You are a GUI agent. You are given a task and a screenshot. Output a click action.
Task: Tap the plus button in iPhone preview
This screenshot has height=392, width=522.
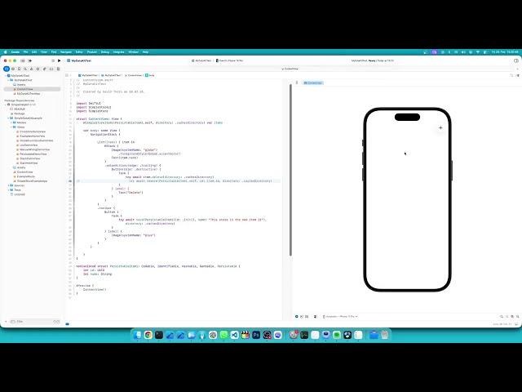click(440, 127)
